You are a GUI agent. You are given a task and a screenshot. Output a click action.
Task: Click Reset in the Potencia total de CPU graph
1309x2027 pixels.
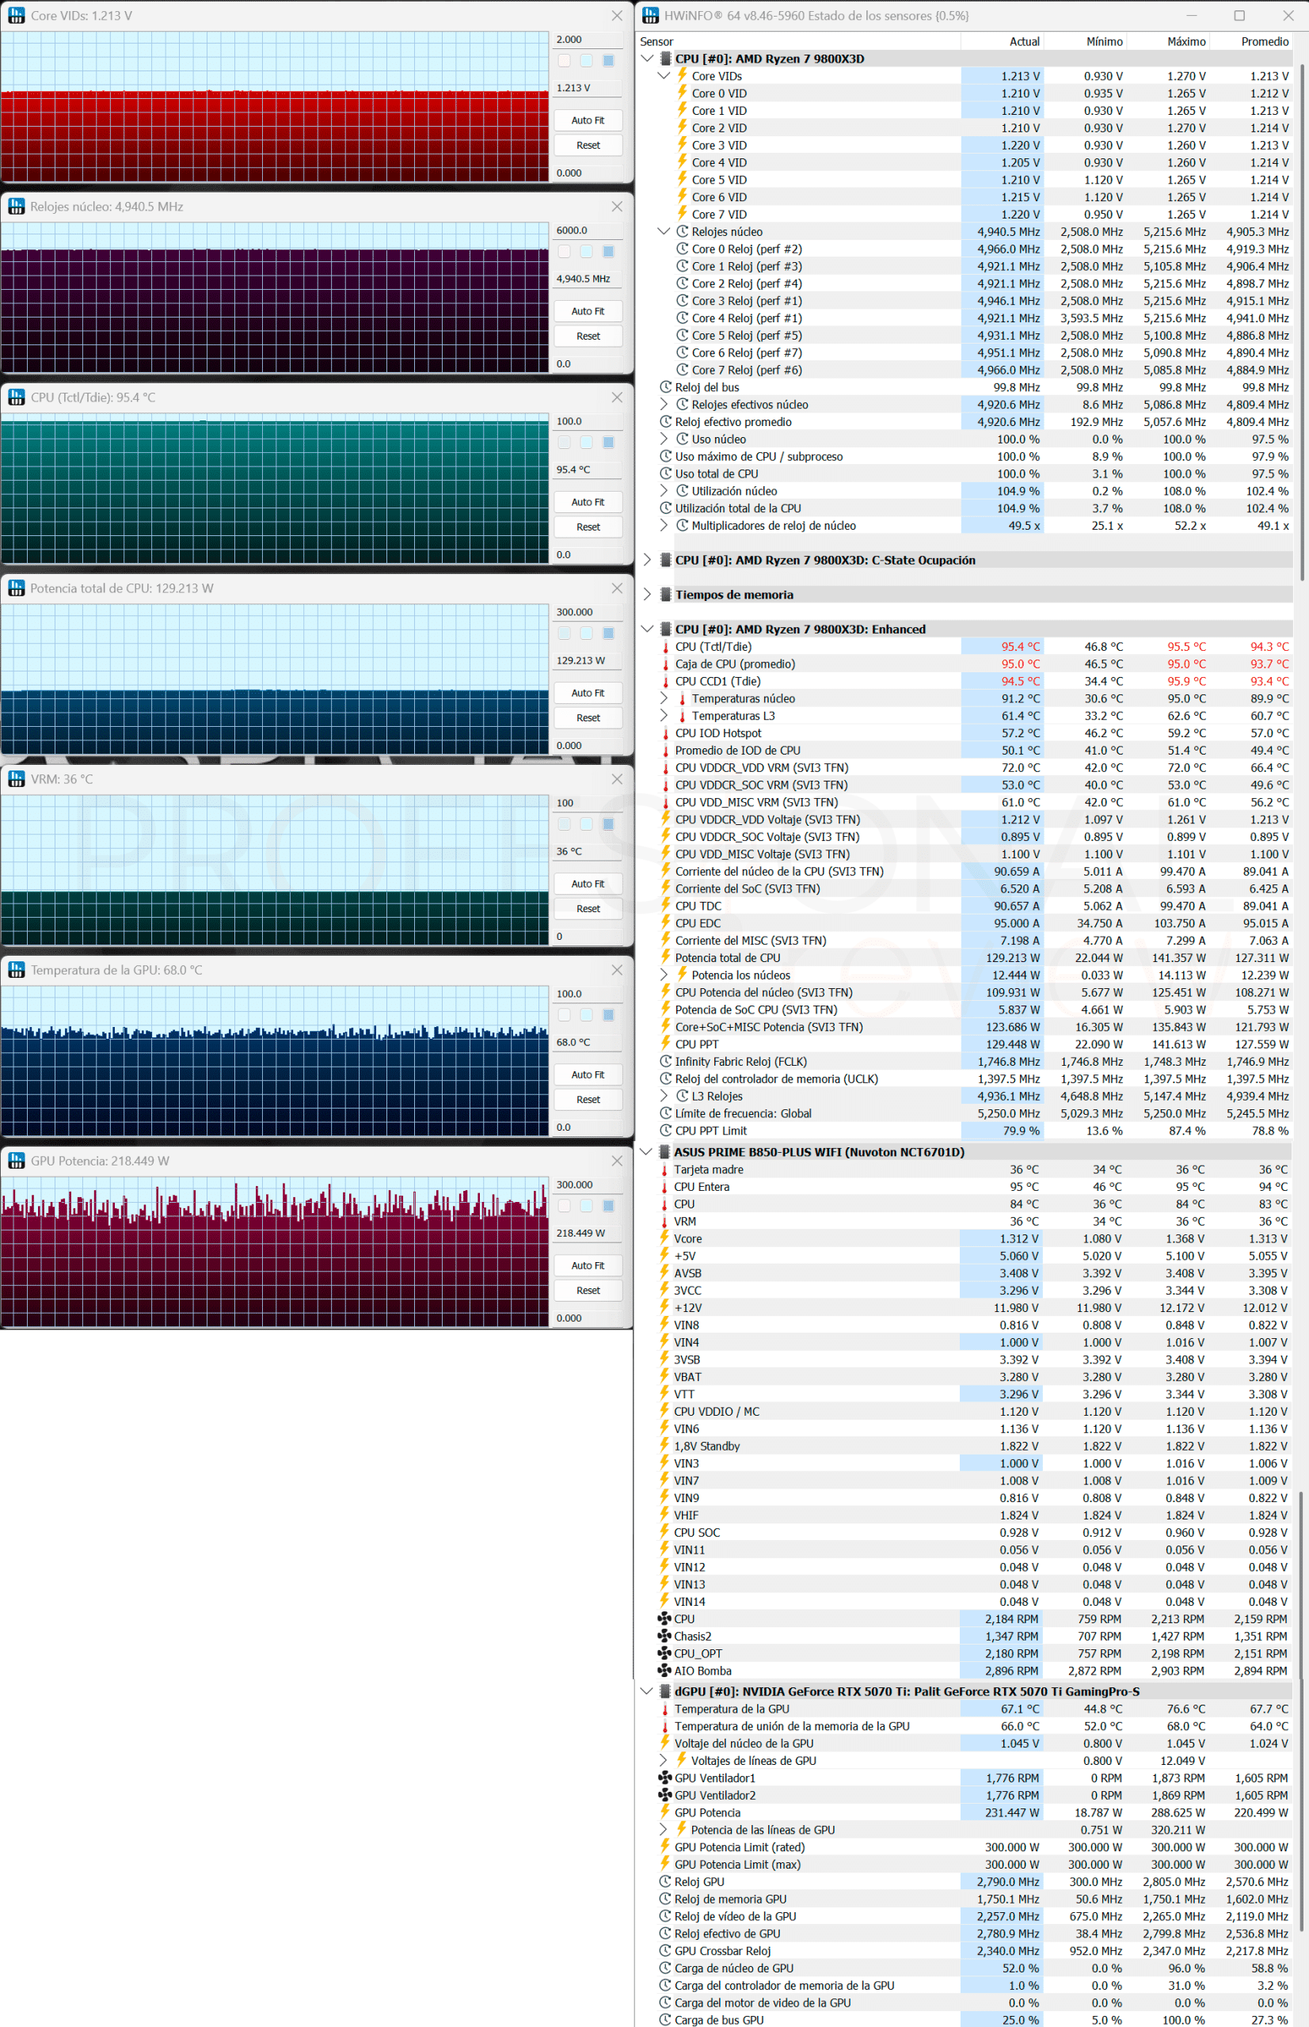click(x=588, y=717)
